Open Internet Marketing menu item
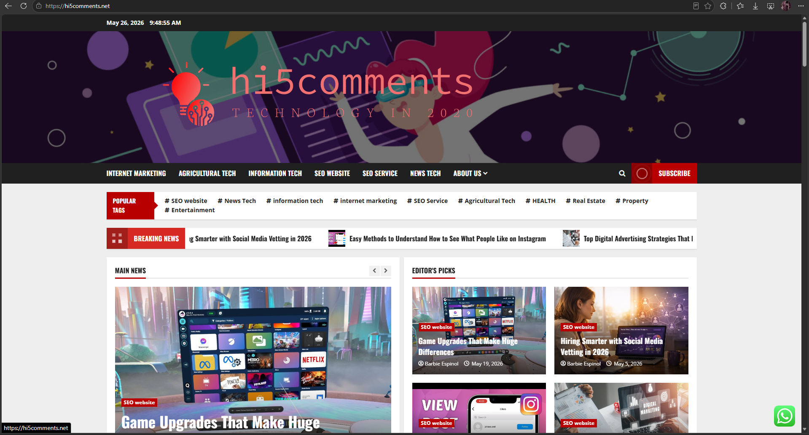This screenshot has height=435, width=809. (x=136, y=173)
